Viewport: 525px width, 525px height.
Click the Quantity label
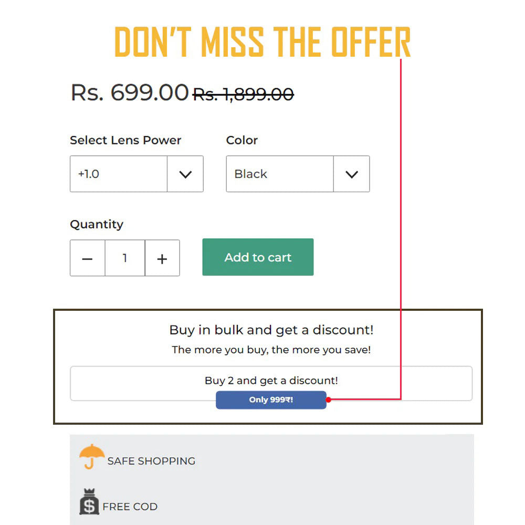pos(97,224)
